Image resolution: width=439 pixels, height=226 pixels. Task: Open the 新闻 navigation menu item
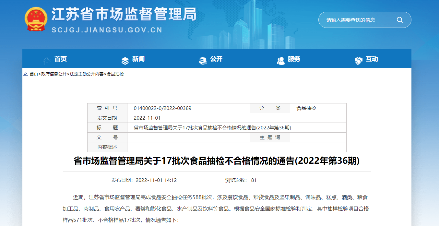pyautogui.click(x=138, y=59)
